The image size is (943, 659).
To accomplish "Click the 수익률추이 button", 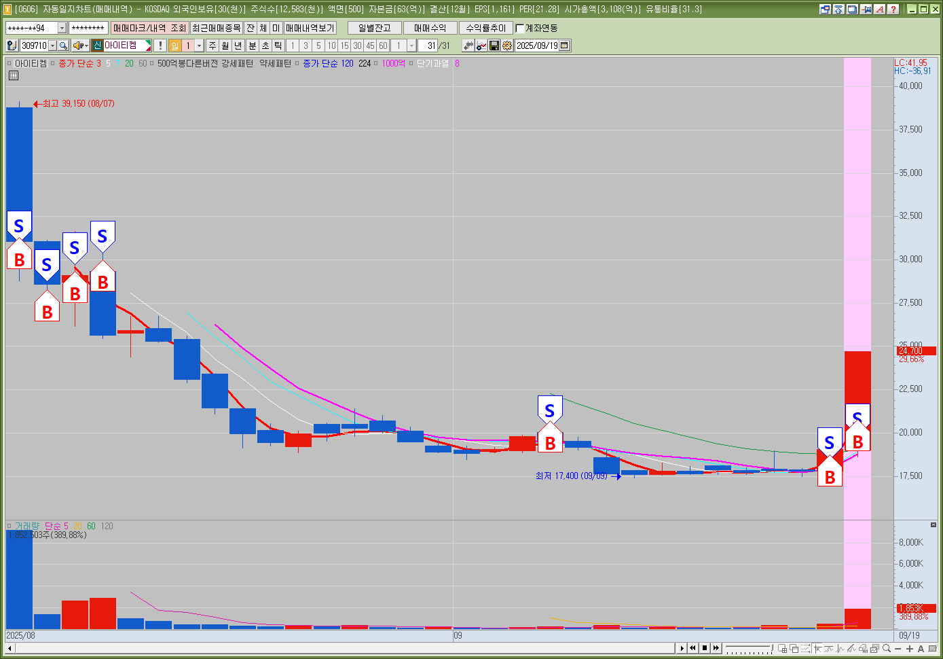I will point(486,28).
